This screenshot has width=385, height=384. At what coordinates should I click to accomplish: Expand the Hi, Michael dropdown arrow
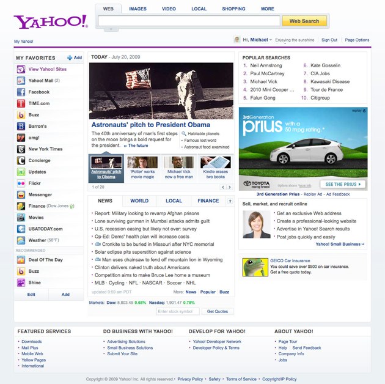pyautogui.click(x=271, y=40)
